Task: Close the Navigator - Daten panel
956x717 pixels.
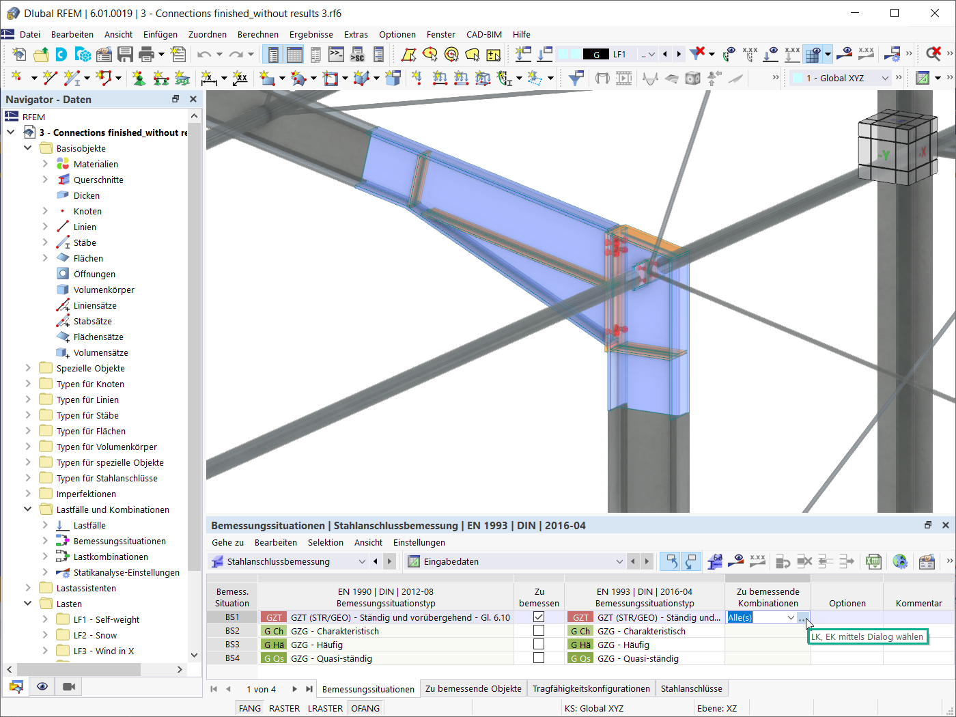Action: click(193, 99)
